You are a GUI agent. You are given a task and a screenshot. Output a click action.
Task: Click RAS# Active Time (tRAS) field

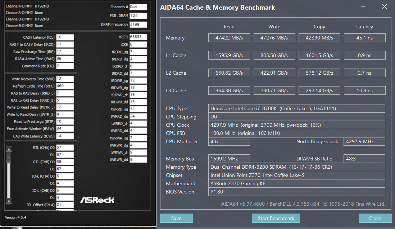click(x=65, y=59)
